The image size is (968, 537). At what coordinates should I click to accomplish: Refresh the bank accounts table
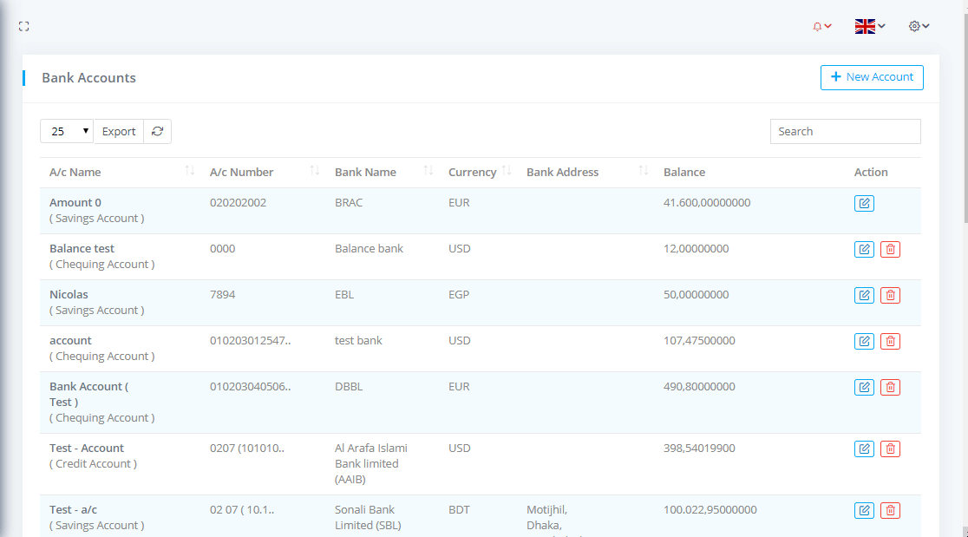(x=157, y=131)
